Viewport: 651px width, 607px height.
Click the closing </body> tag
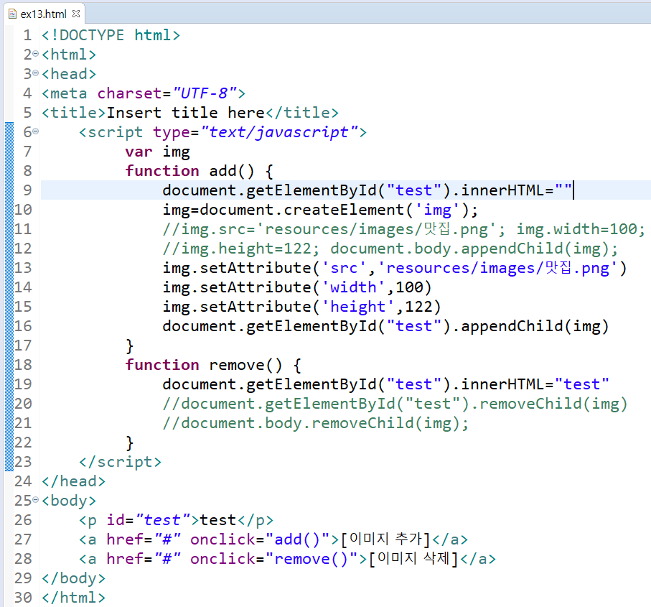[73, 578]
